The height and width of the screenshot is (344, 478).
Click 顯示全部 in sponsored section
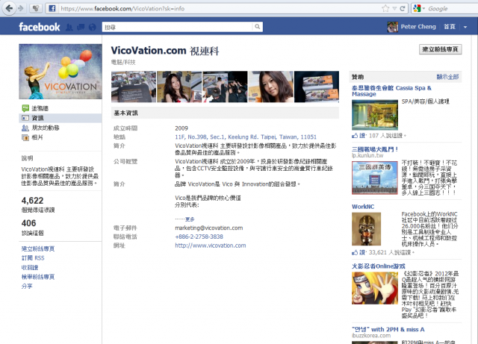(x=447, y=77)
